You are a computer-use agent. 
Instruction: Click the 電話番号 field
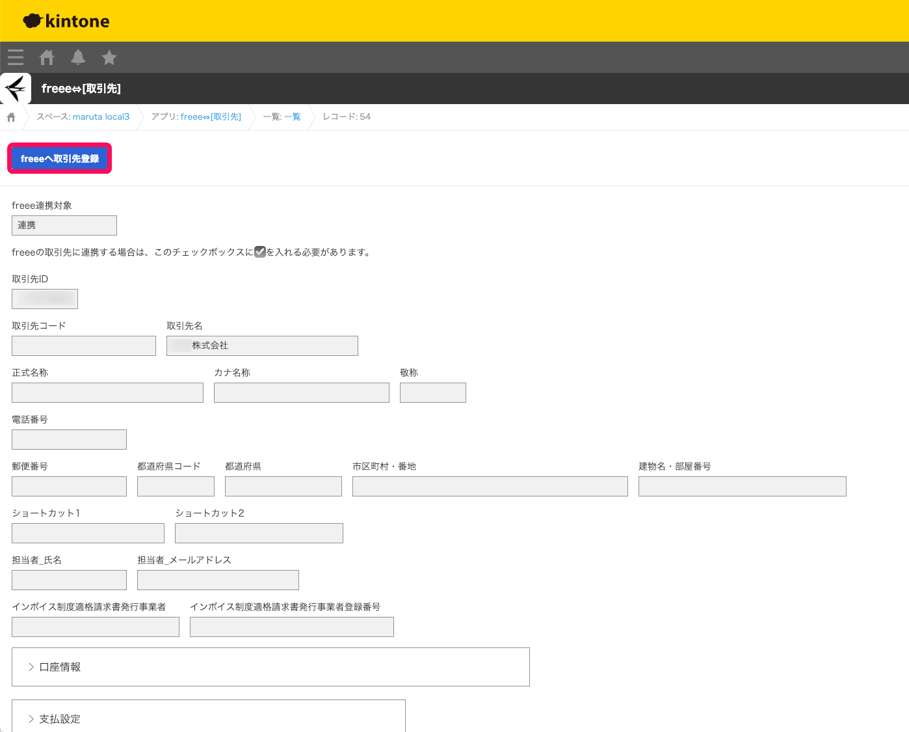coord(69,439)
